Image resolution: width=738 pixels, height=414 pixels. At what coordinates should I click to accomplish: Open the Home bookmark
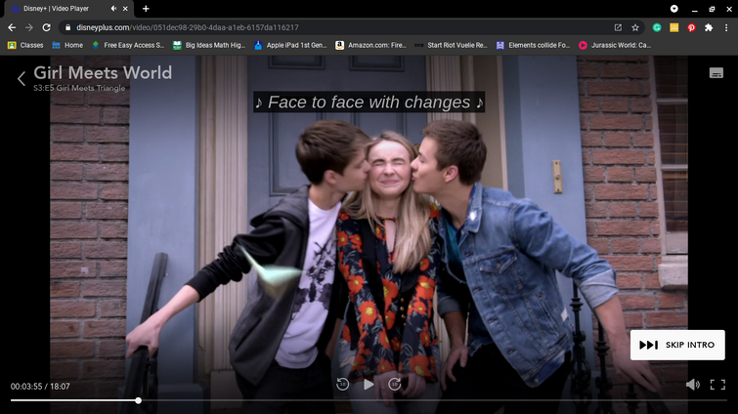[x=67, y=45]
